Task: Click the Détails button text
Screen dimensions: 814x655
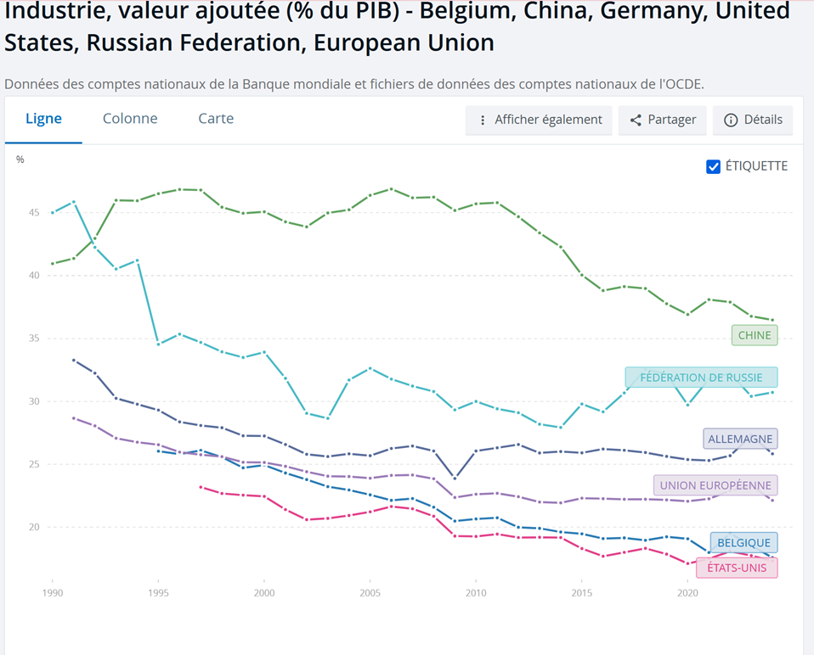Action: click(x=762, y=120)
